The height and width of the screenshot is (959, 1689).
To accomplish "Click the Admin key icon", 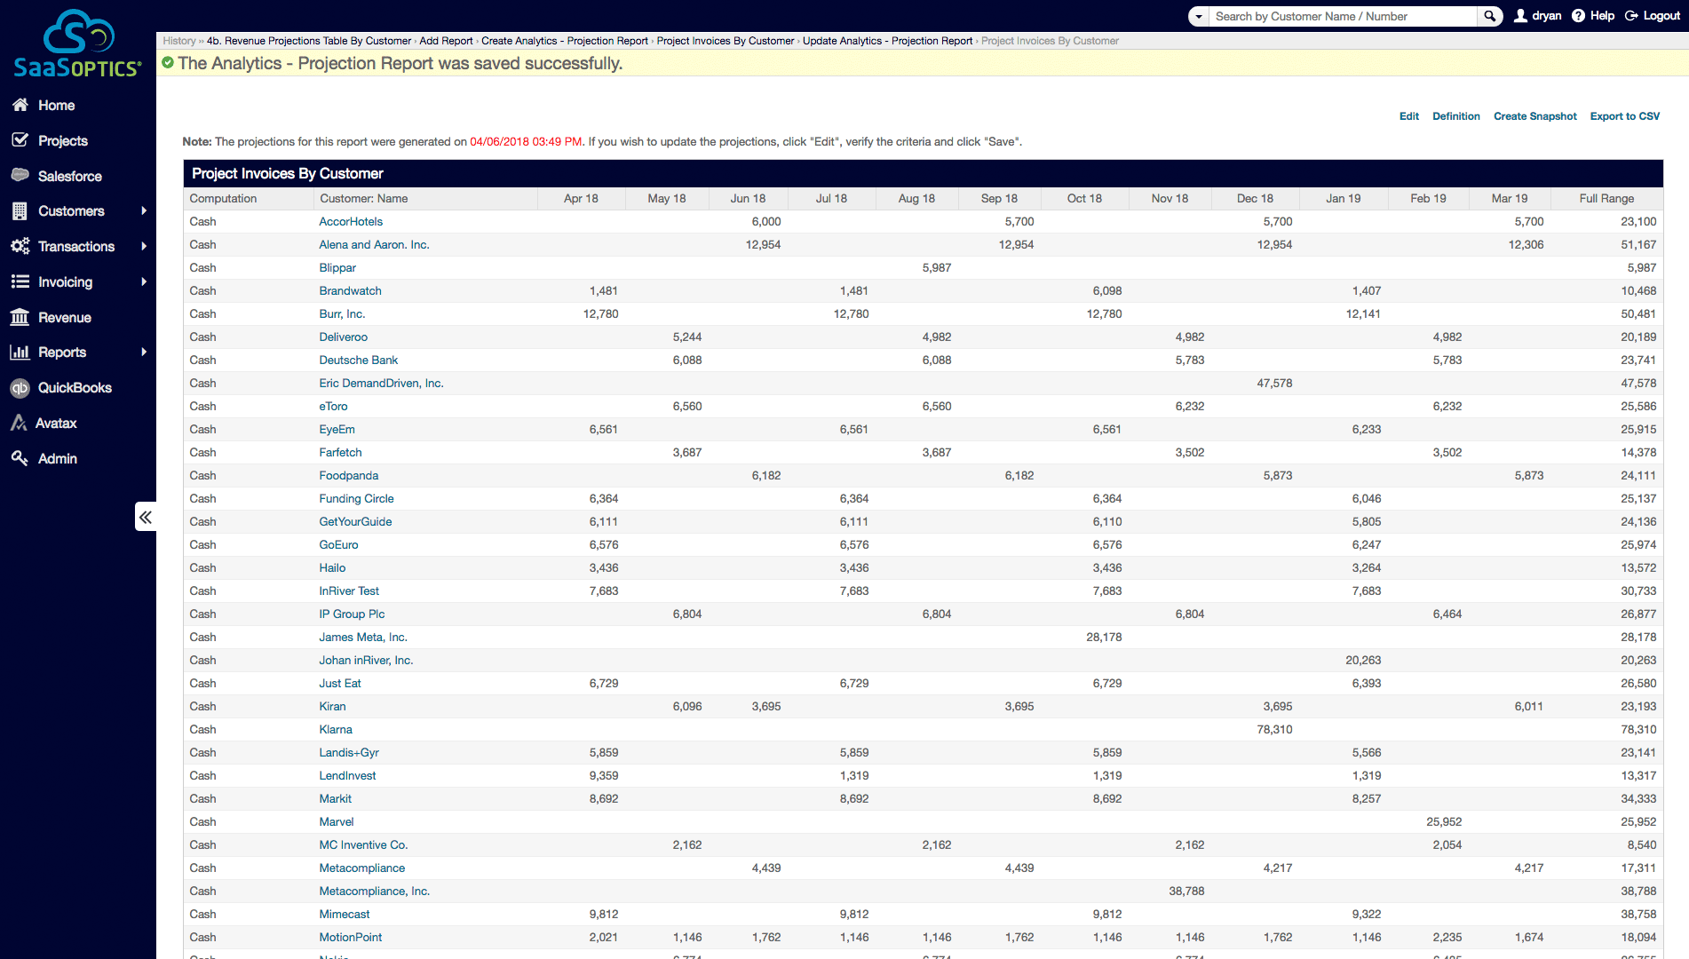I will (x=20, y=458).
